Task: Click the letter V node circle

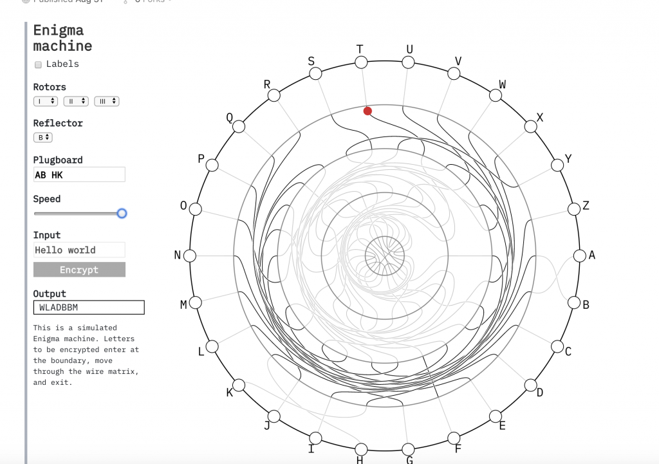Action: pyautogui.click(x=454, y=73)
